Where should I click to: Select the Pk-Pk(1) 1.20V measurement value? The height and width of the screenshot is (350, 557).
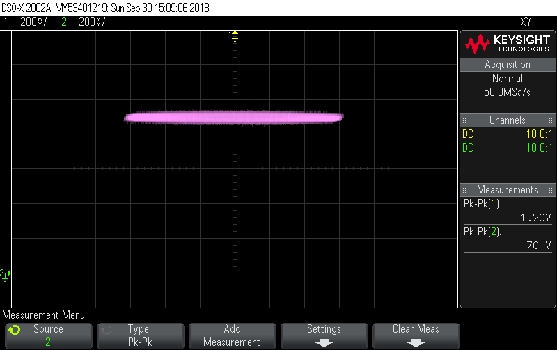[535, 218]
